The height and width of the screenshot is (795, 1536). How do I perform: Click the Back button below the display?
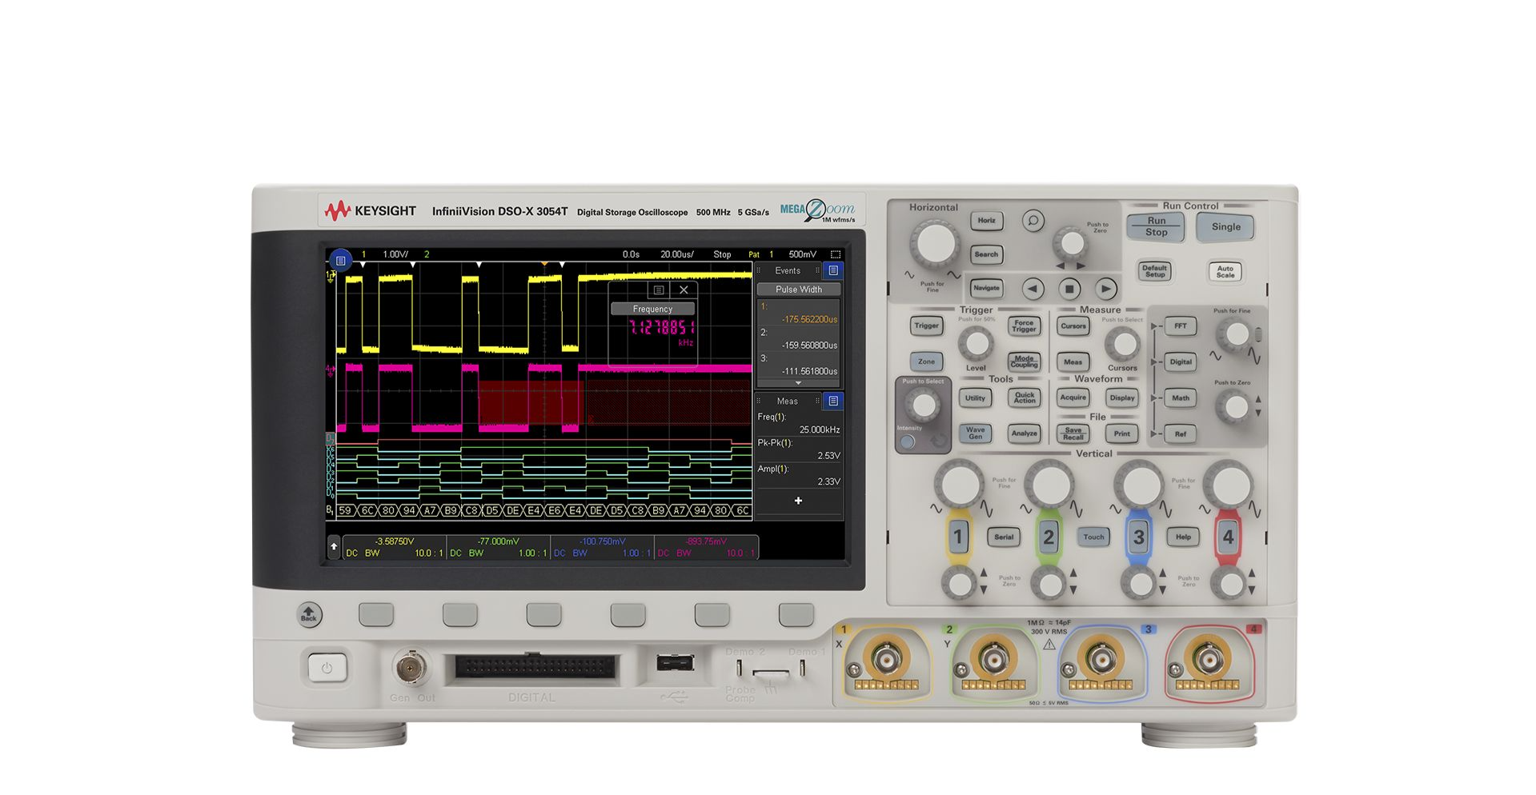pos(309,614)
